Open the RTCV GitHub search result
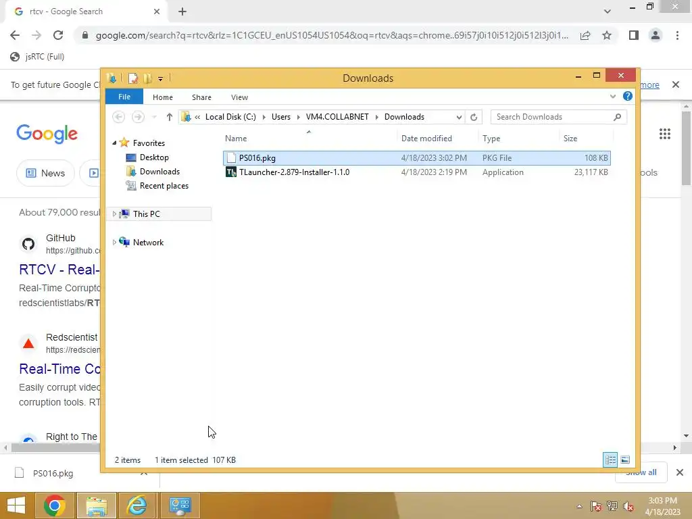 coord(59,269)
